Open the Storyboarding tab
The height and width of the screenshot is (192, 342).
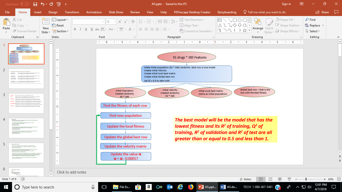click(227, 12)
